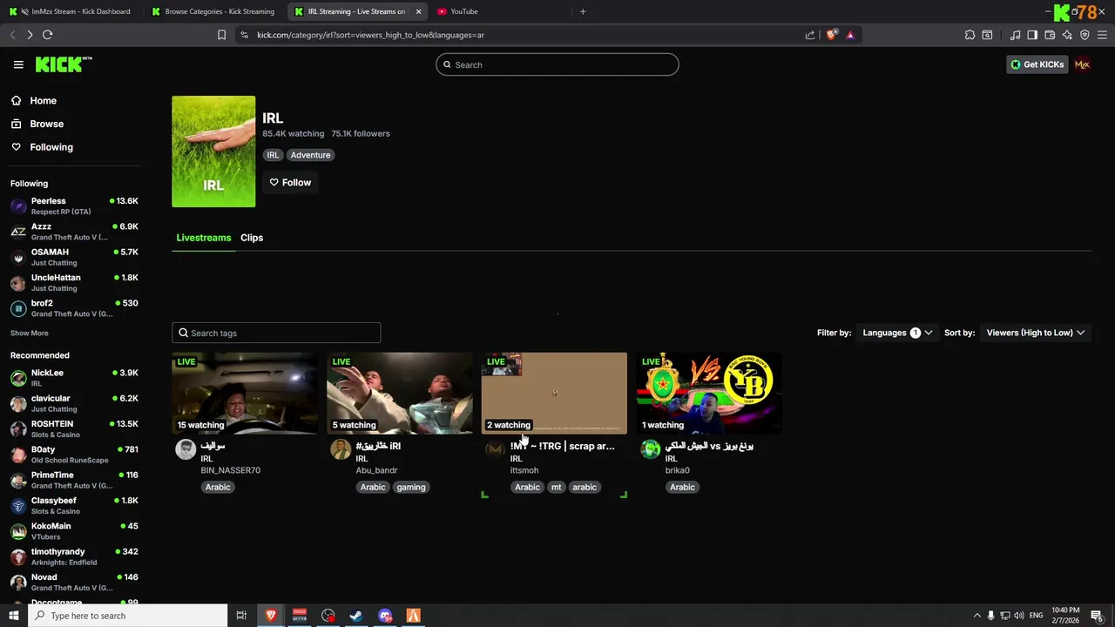Open OSAMAH channel in sidebar

click(x=74, y=257)
